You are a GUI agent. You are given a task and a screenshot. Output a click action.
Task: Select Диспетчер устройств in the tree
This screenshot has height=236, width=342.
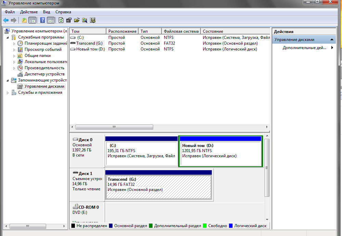[44, 74]
